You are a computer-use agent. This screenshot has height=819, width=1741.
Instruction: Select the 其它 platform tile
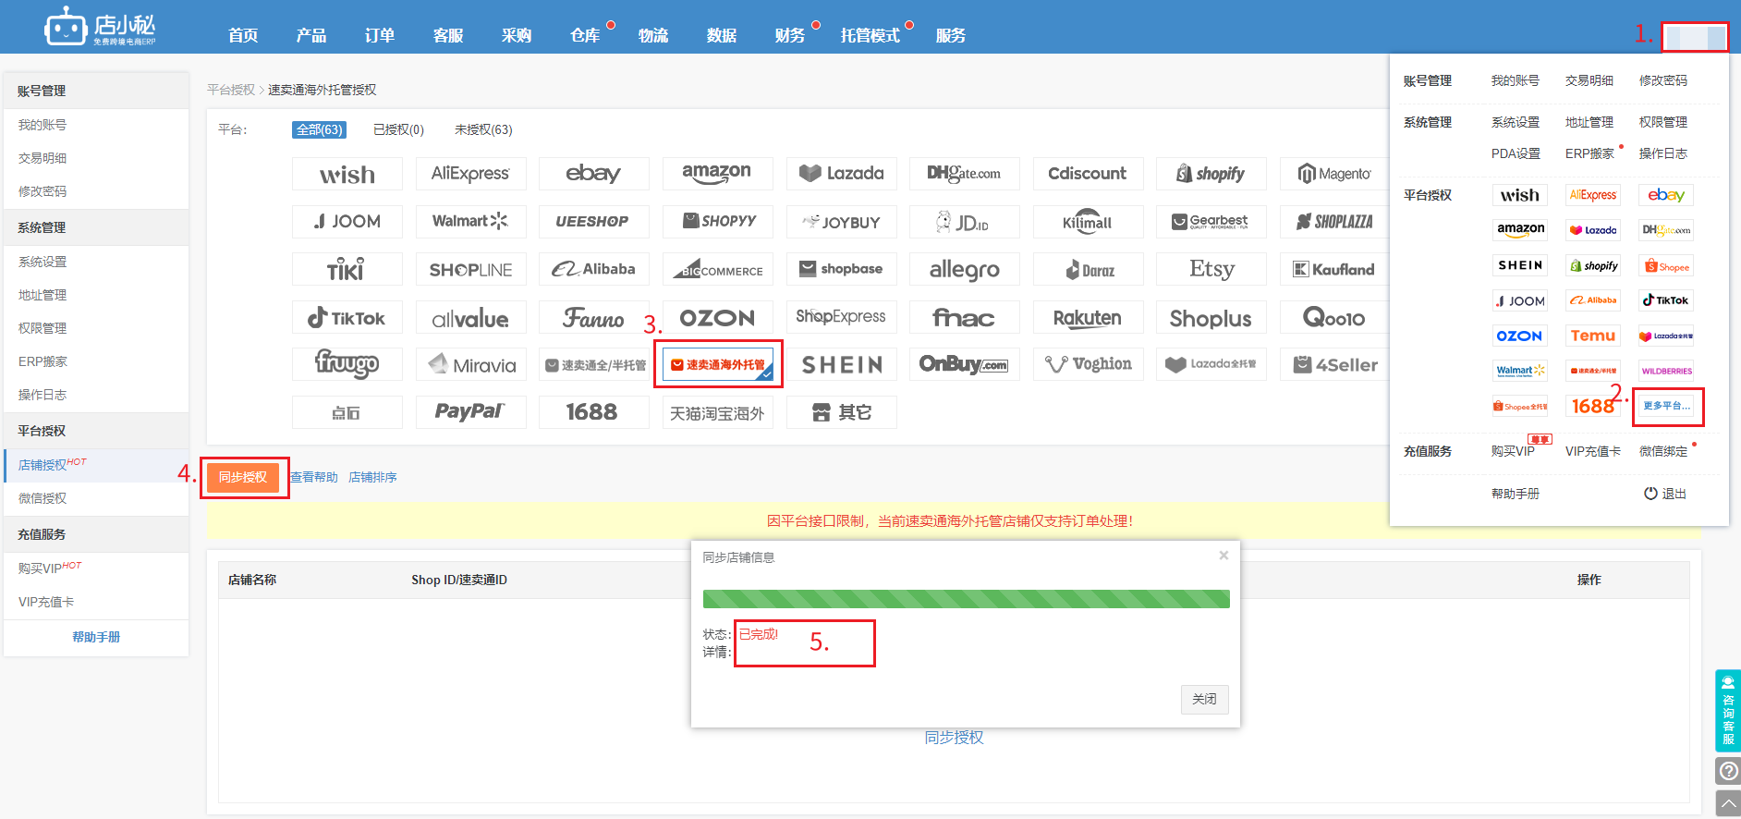click(x=841, y=412)
